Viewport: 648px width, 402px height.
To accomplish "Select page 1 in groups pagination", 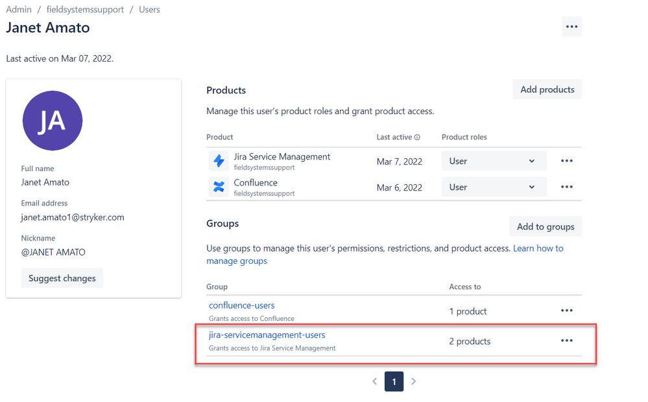I will point(394,381).
